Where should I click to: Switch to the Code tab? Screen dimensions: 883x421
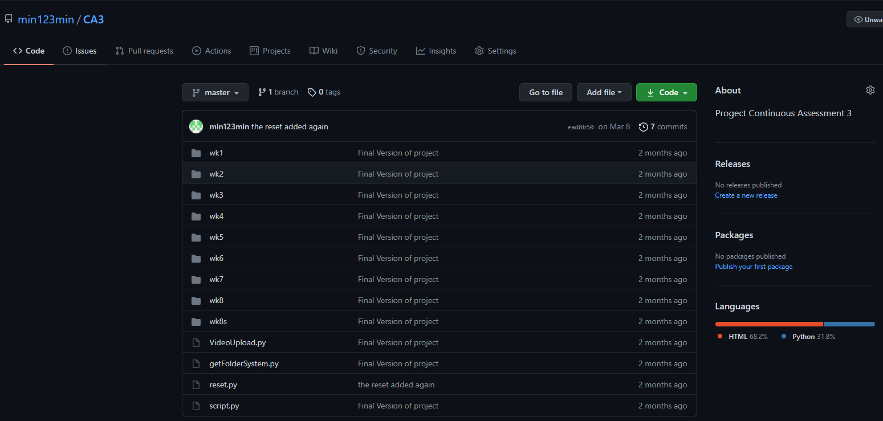pyautogui.click(x=29, y=51)
